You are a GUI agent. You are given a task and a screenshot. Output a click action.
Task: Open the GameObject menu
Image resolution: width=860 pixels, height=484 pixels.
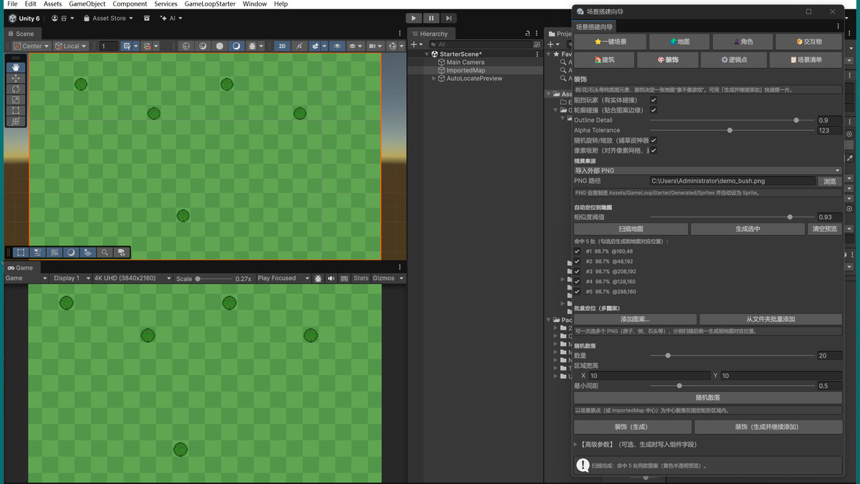pos(87,4)
